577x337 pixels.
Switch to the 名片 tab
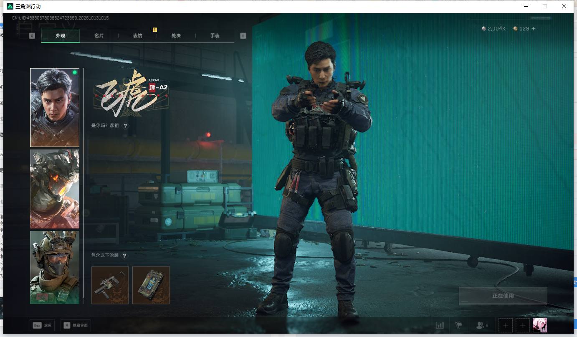pyautogui.click(x=99, y=36)
